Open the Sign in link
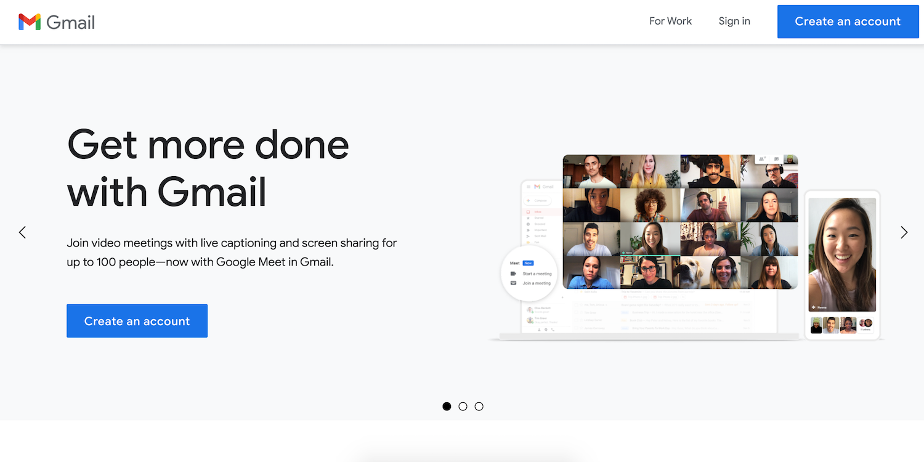Screen dimensions: 924x462 [x=734, y=21]
